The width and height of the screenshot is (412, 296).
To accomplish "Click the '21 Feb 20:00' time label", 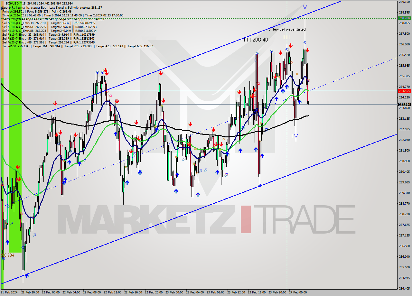I will 30,293.
